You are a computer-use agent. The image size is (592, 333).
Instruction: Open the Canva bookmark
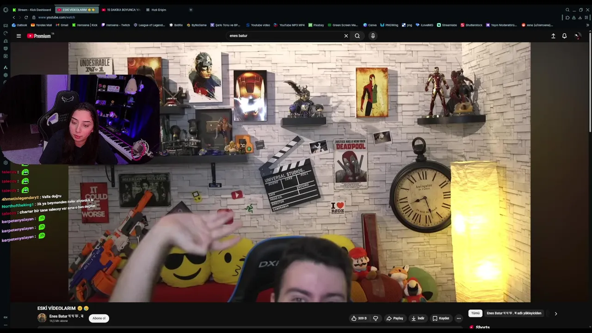coord(370,25)
